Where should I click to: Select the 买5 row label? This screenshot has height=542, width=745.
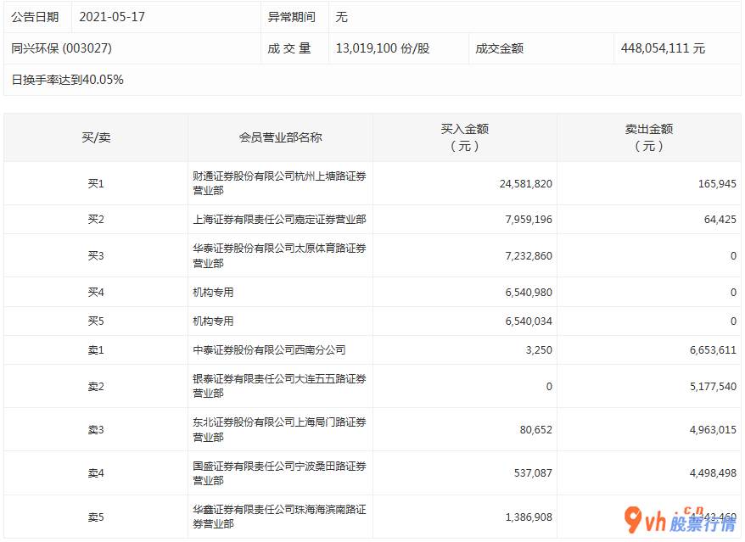click(x=96, y=321)
